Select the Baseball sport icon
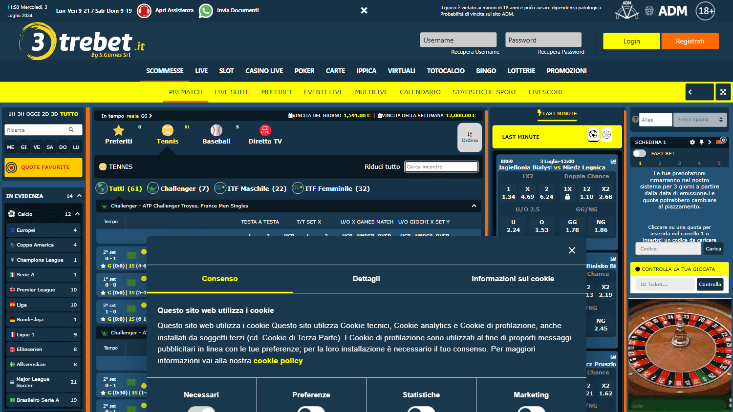Viewport: 733px width, 412px height. [216, 130]
